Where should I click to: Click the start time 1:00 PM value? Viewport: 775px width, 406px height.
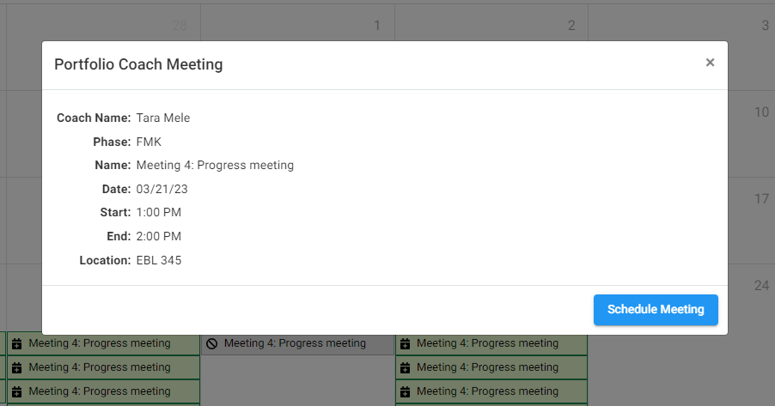click(159, 212)
